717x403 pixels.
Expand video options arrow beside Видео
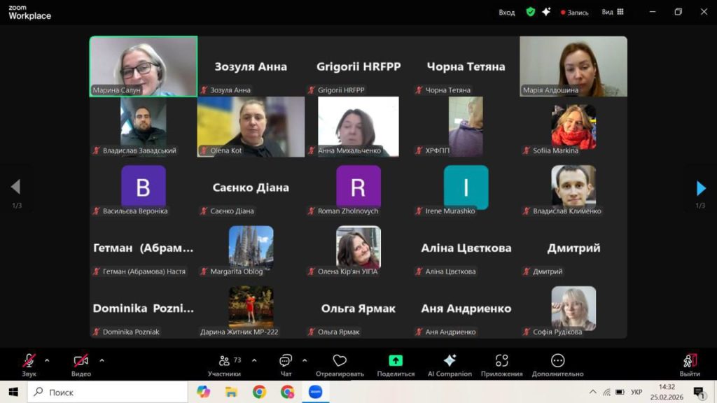point(102,361)
